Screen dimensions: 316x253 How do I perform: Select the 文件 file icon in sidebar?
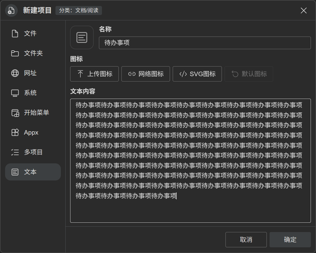(x=15, y=34)
